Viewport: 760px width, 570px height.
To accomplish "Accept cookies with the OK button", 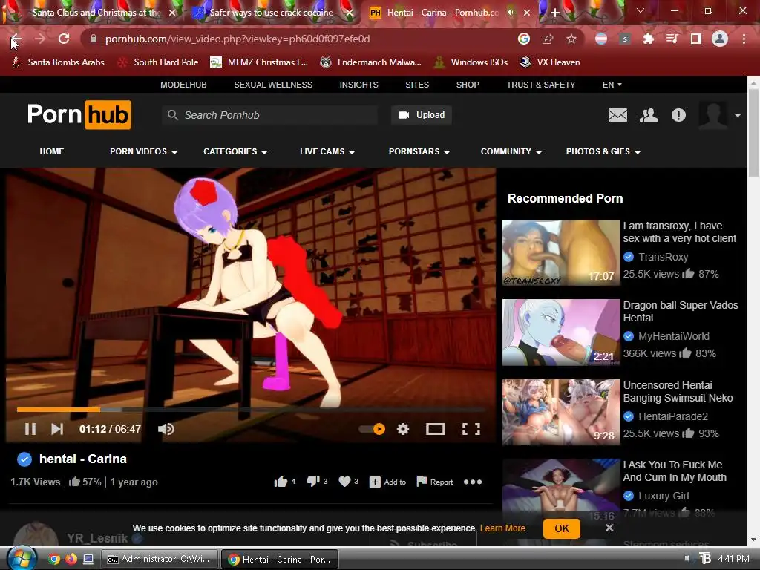I will [x=562, y=528].
